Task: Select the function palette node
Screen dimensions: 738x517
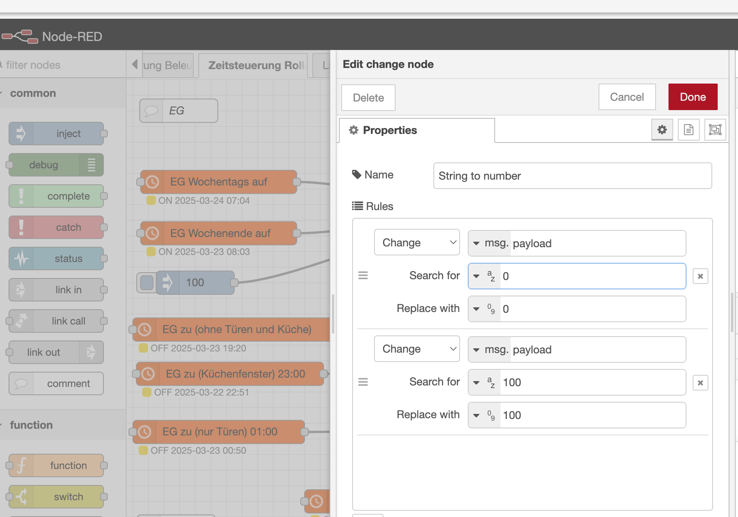Action: (x=56, y=465)
